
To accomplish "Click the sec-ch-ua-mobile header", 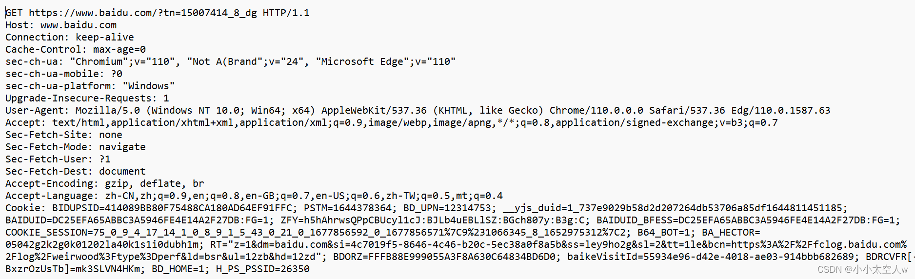I will pyautogui.click(x=64, y=74).
